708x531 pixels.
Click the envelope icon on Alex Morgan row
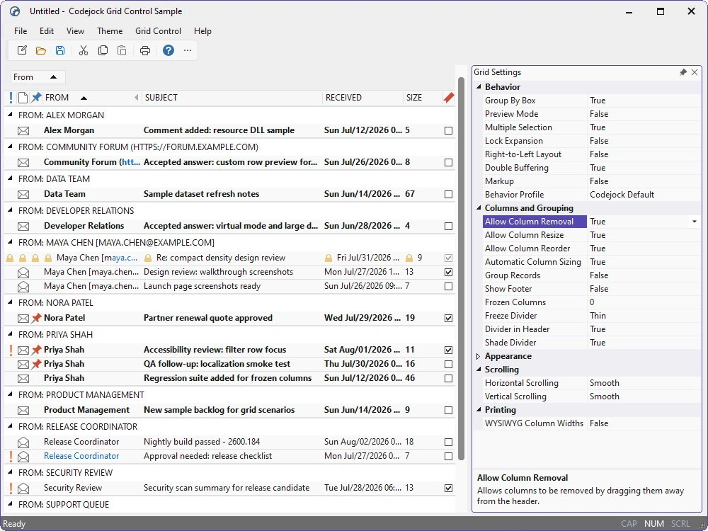[23, 131]
